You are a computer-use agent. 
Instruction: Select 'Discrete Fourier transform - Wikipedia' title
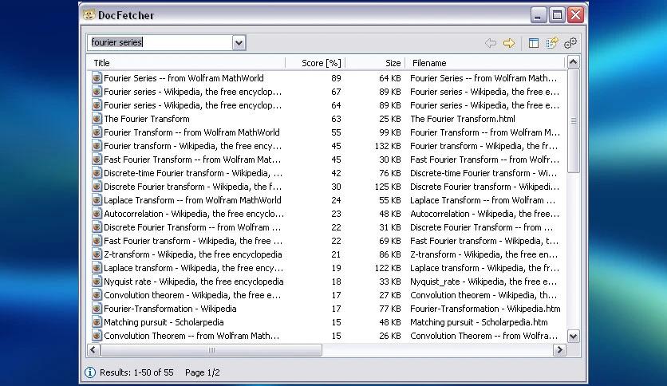tap(193, 187)
